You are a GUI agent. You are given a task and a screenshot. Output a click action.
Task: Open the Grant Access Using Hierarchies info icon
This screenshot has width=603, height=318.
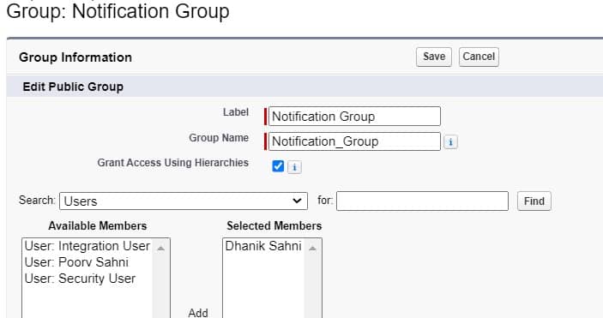(294, 167)
